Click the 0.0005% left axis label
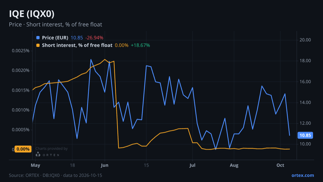This screenshot has width=323, height=182. point(20,130)
